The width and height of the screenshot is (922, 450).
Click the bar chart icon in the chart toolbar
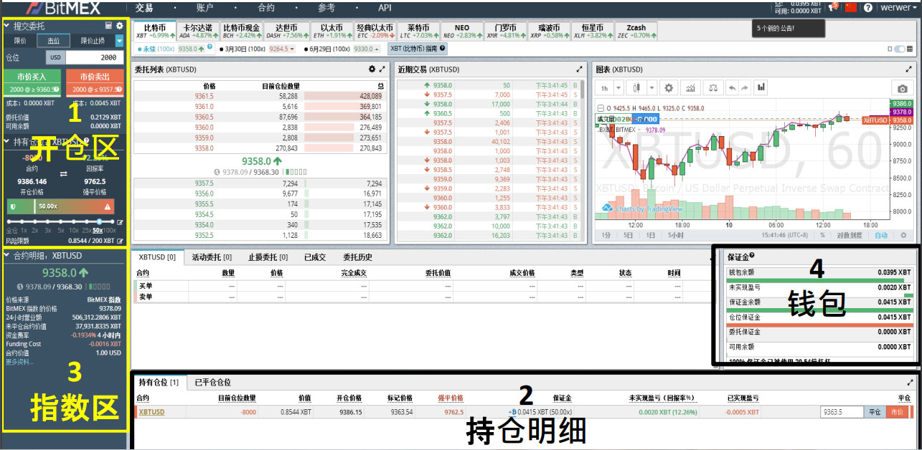(761, 87)
